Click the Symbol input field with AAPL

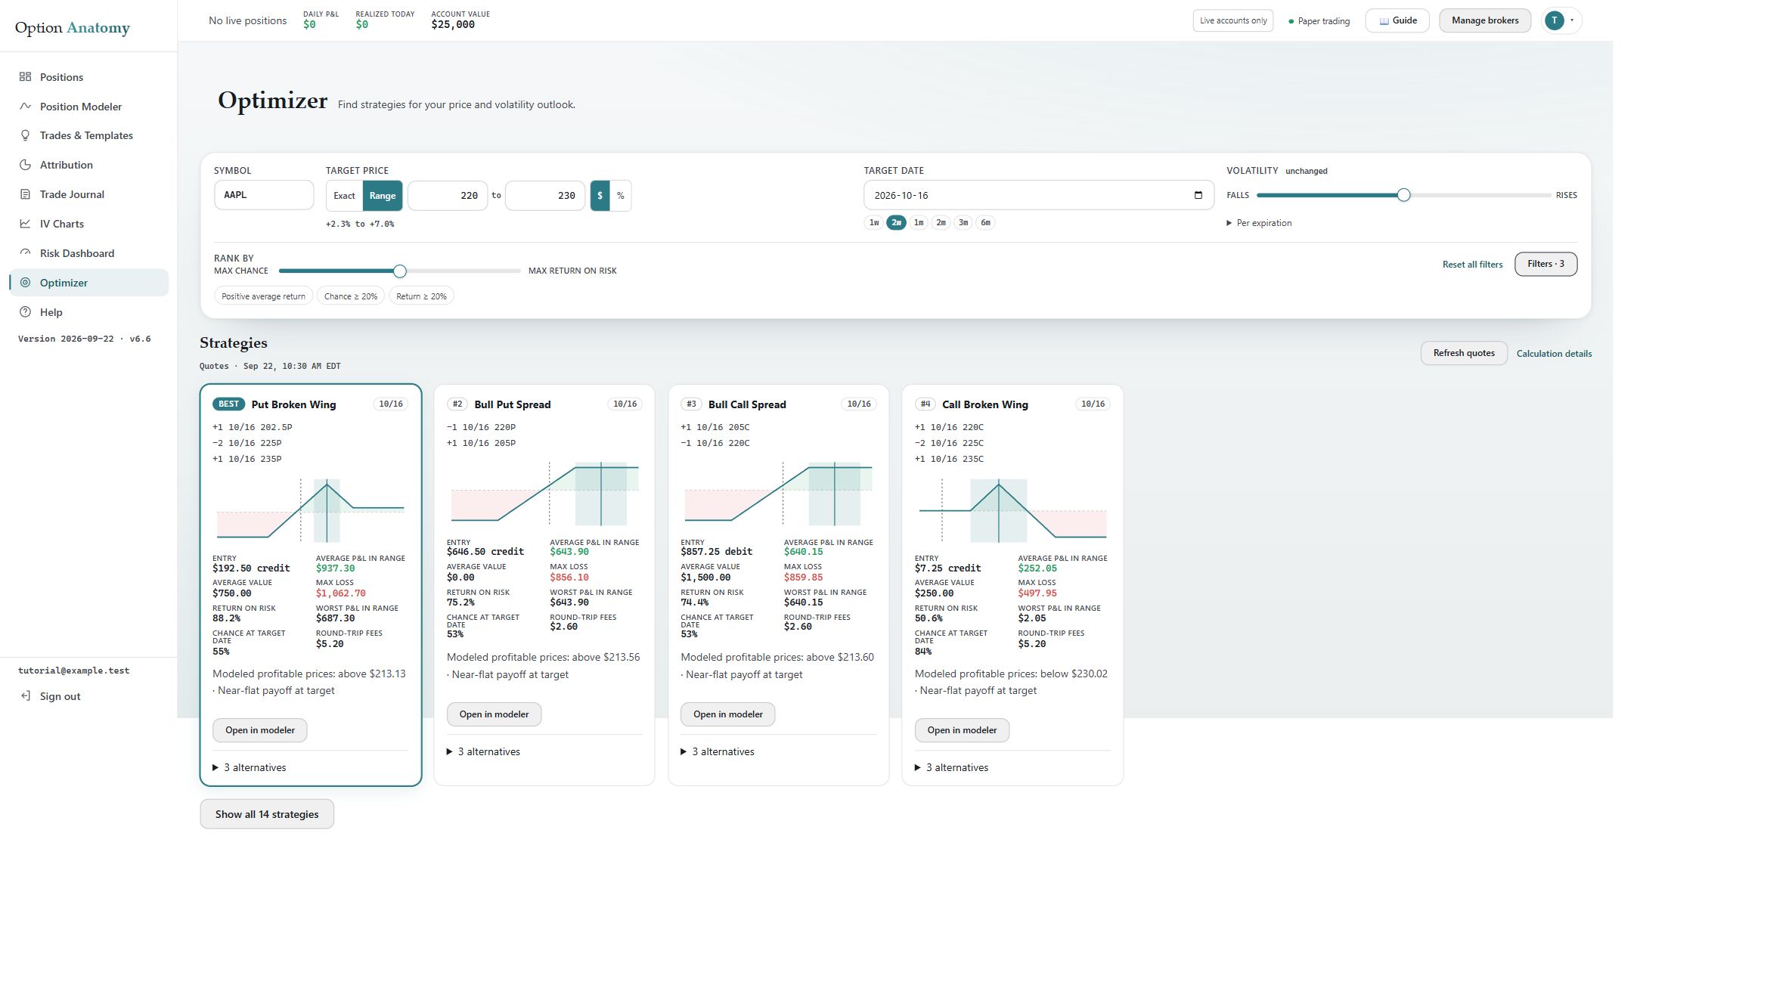tap(264, 195)
